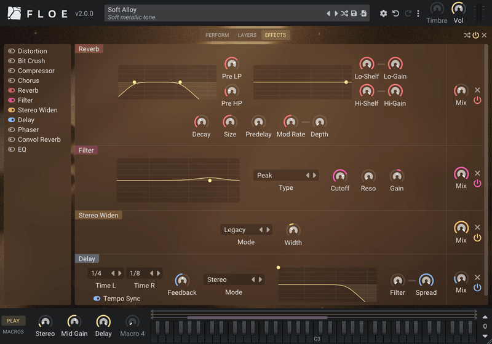Open the Stereo Widen Legacy mode dropdown
Image resolution: width=492 pixels, height=344 pixels.
click(x=246, y=230)
